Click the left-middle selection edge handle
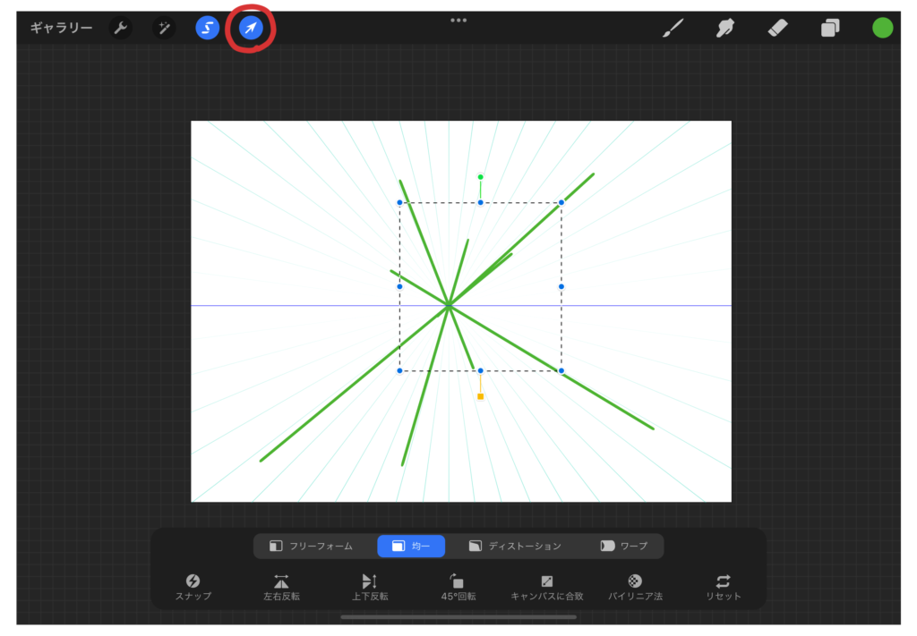This screenshot has height=636, width=917. (400, 287)
